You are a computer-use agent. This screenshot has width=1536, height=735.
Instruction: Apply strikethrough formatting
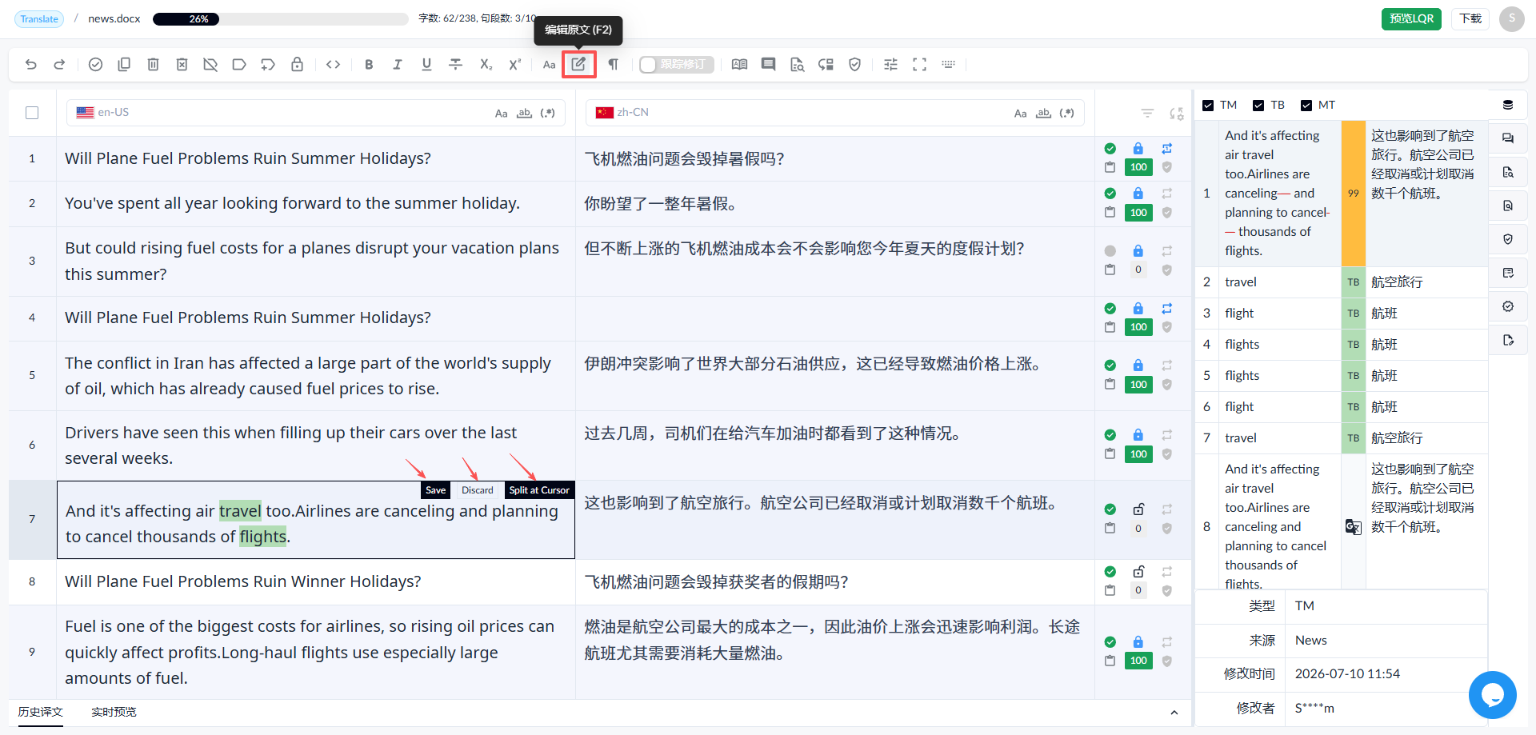pyautogui.click(x=455, y=65)
